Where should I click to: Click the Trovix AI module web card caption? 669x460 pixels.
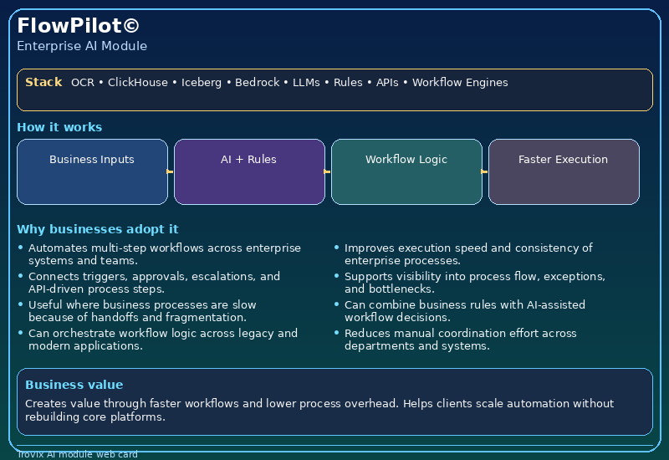click(x=77, y=454)
